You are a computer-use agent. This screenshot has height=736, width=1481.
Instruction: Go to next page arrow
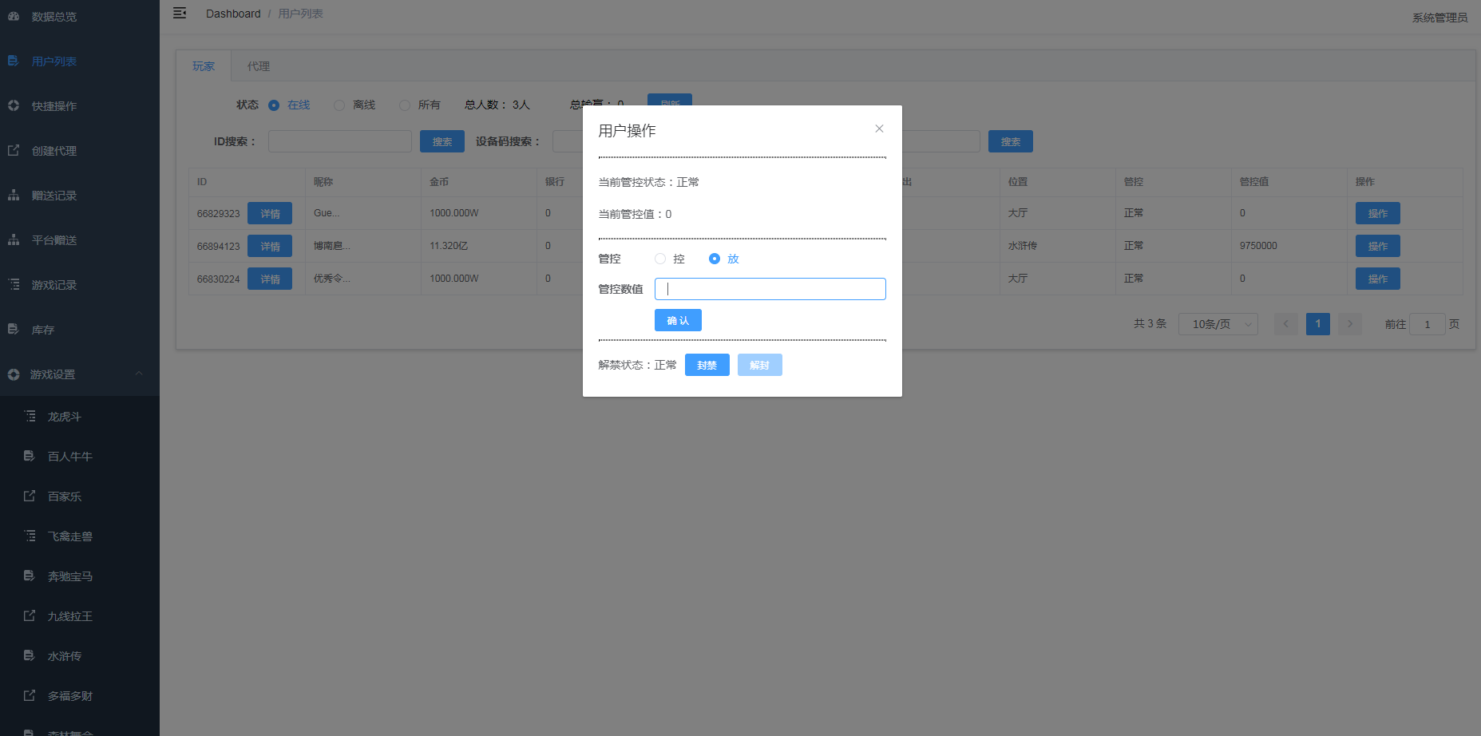tap(1350, 324)
